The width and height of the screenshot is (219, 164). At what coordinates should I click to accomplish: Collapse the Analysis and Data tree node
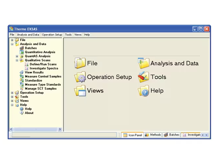pyautogui.click(x=12, y=44)
